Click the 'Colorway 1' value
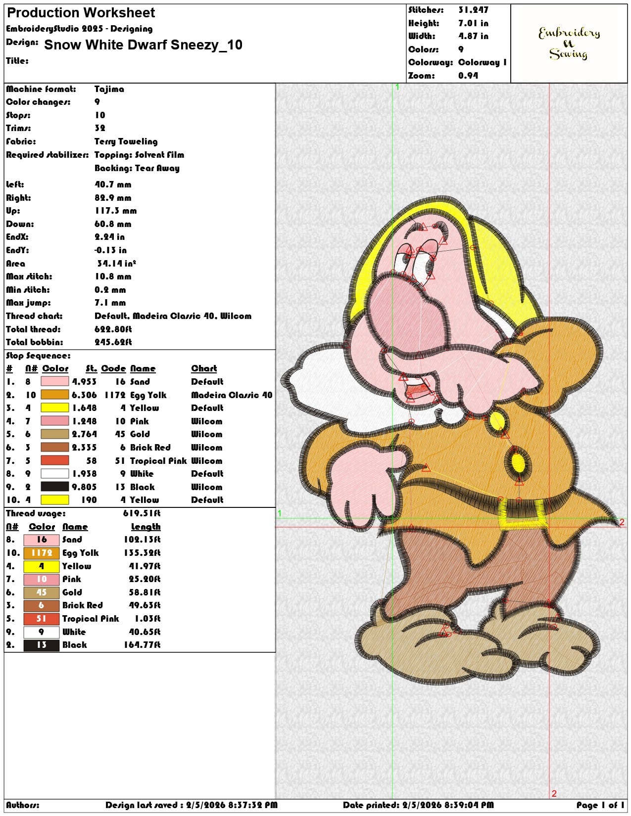The image size is (631, 816). pos(483,62)
